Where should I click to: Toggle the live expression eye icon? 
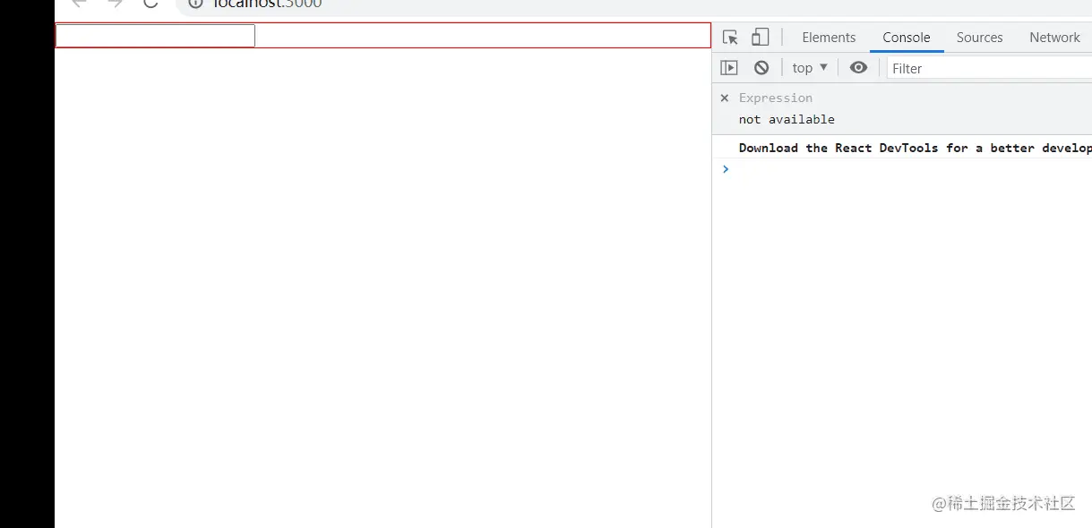coord(858,68)
